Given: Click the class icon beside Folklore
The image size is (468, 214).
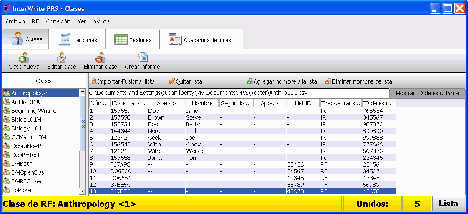Looking at the screenshot, I should pos(7,190).
